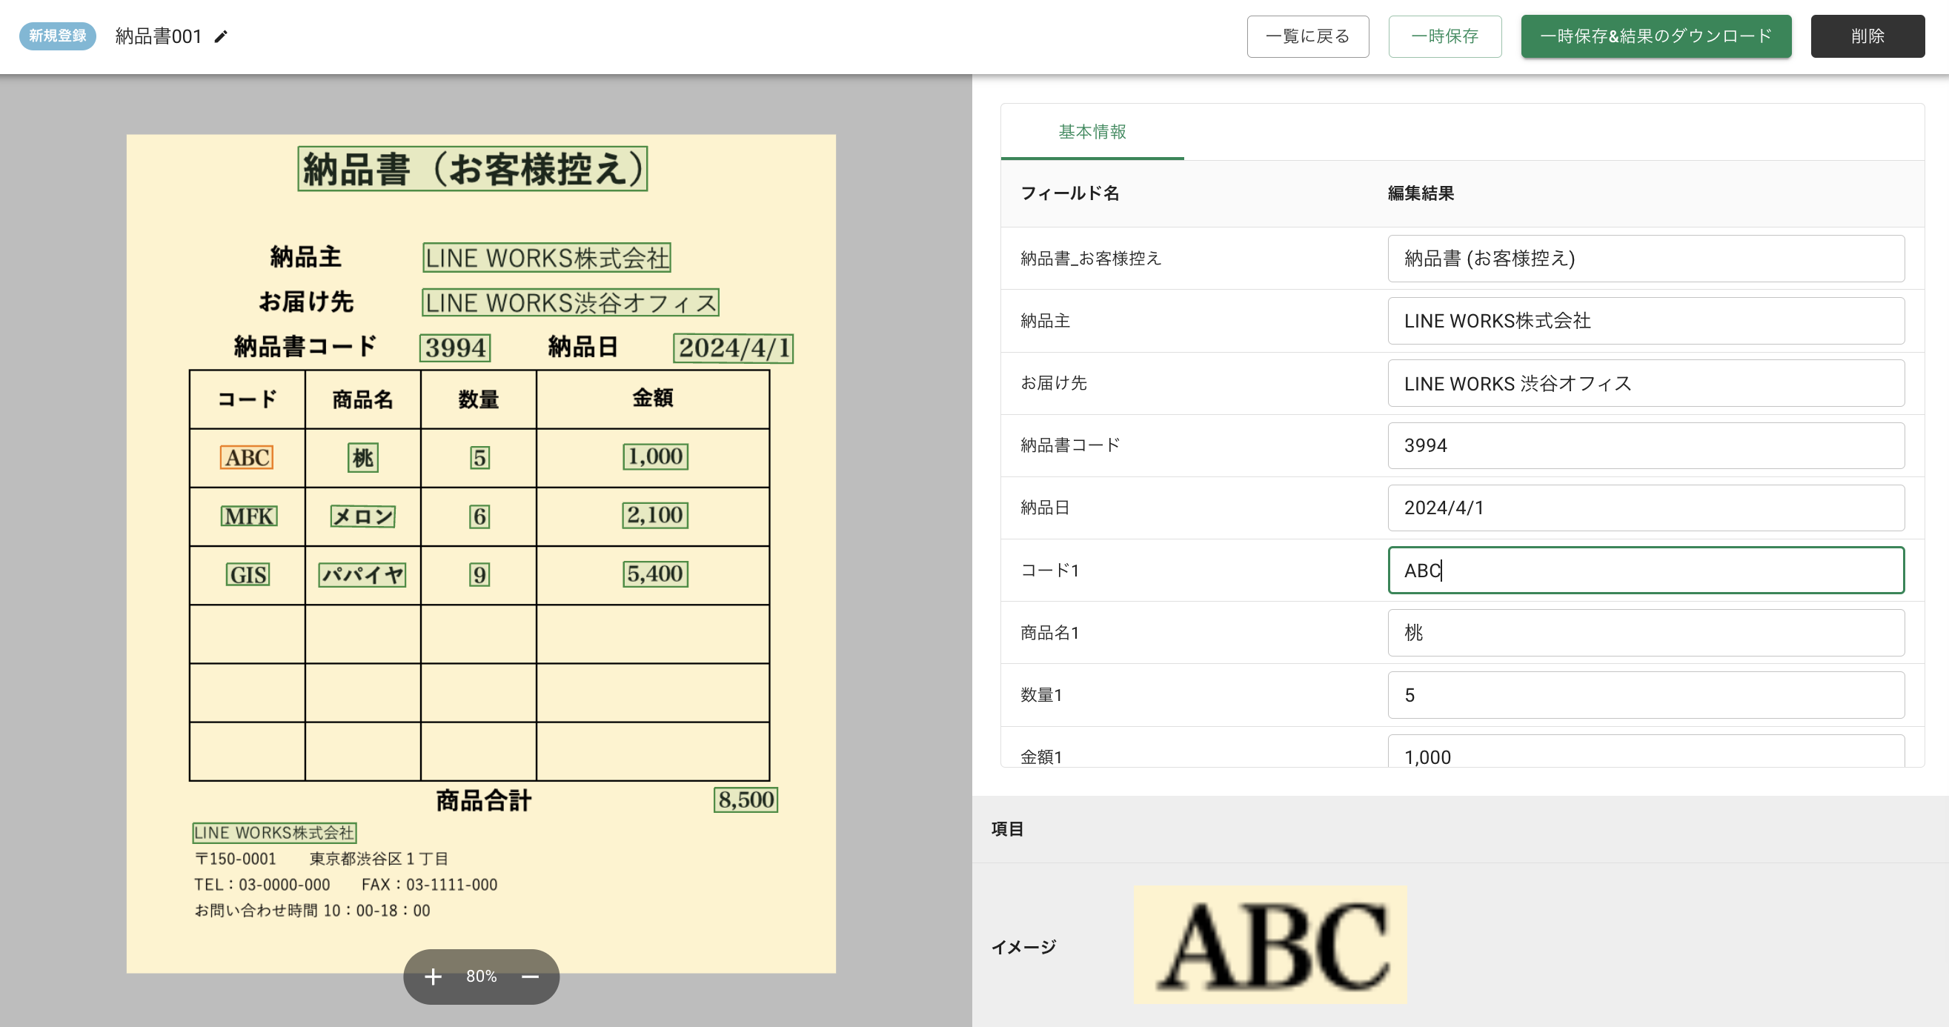Click the 商品名1 field containing 桃
Image resolution: width=1949 pixels, height=1027 pixels.
tap(1646, 632)
